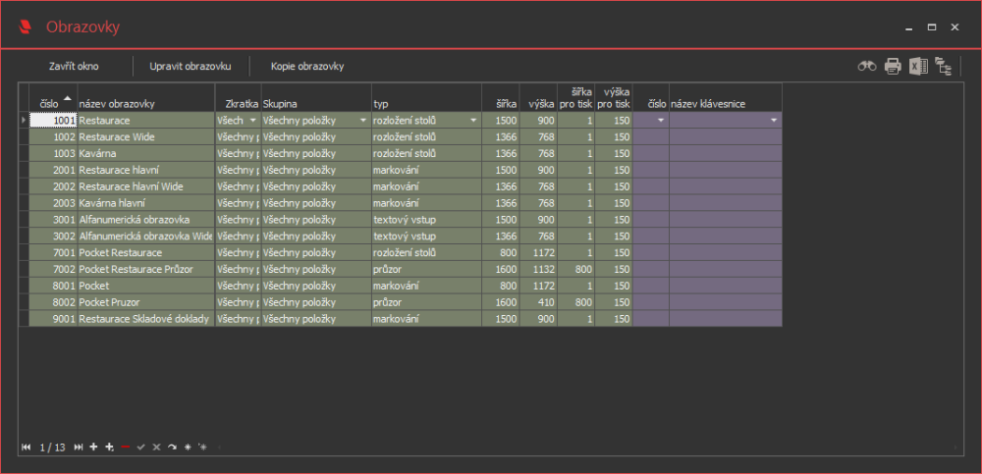982x474 pixels.
Task: Click the first asterisk icon in navigator
Action: pyautogui.click(x=188, y=448)
